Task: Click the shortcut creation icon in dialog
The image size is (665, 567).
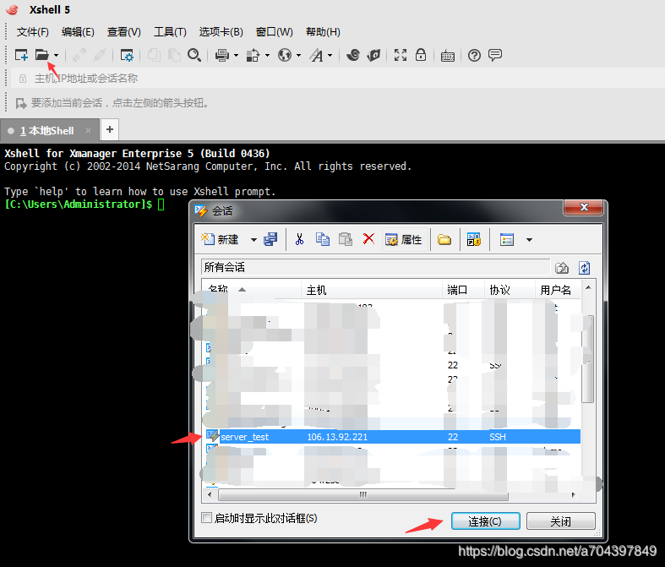Action: 474,240
